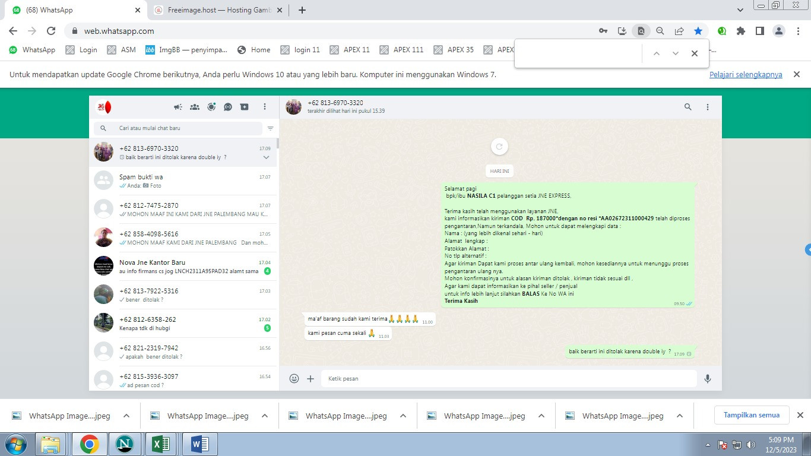Image resolution: width=811 pixels, height=456 pixels.
Task: Open the conversation menu (three dots)
Action: point(708,107)
